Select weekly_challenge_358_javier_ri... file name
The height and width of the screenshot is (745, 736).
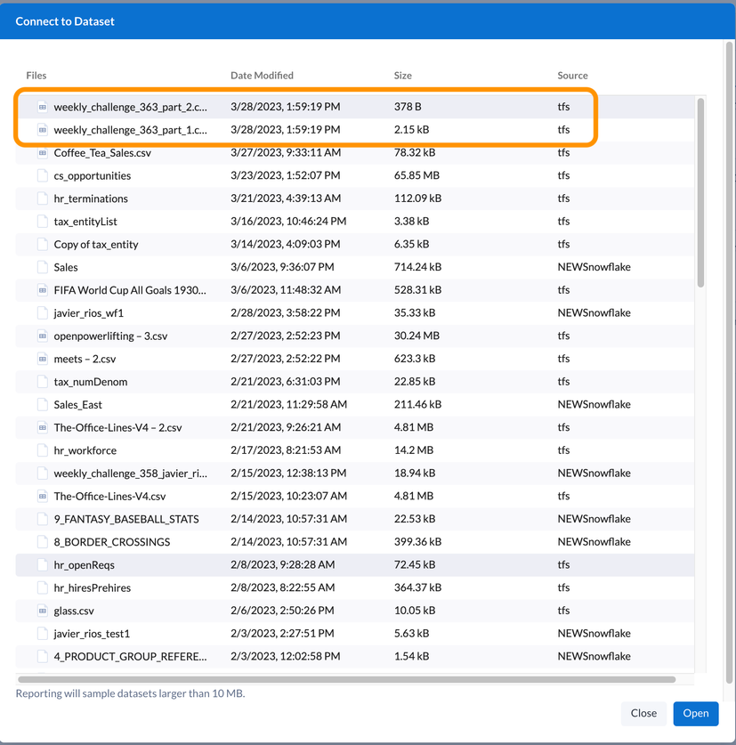tap(130, 474)
